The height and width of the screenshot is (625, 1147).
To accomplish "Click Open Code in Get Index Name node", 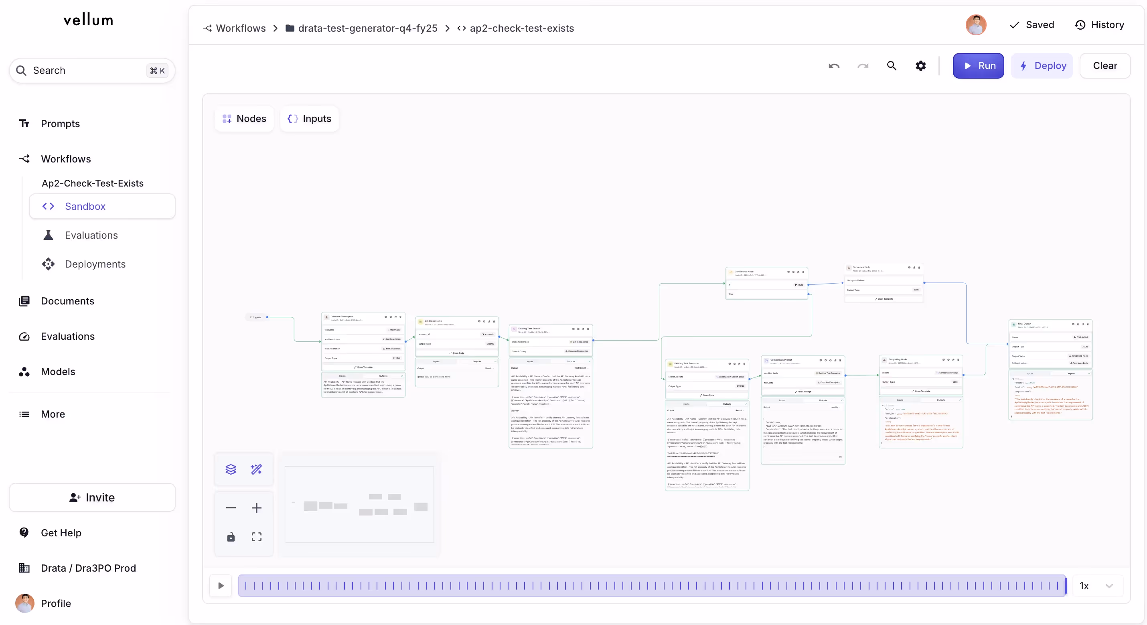I will [457, 353].
